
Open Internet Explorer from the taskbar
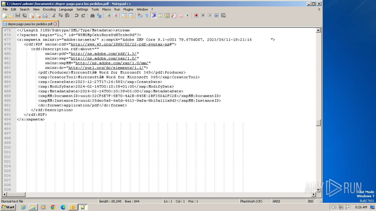click(x=23, y=207)
